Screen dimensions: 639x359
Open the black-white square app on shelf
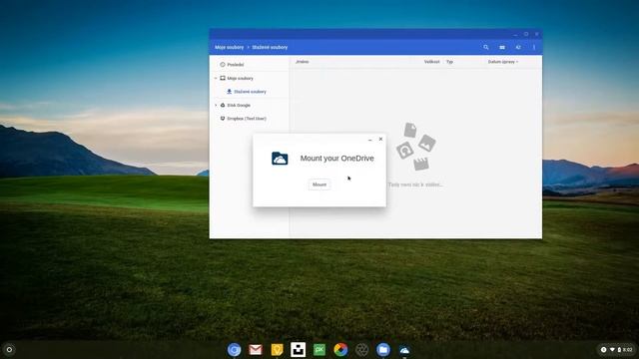(298, 349)
